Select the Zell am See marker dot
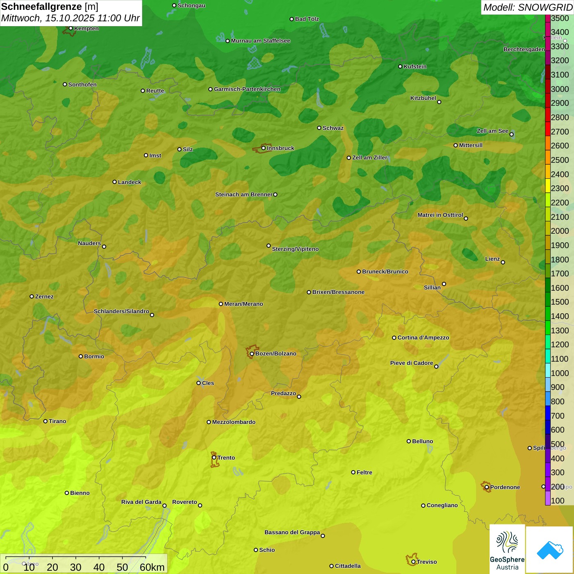Viewport: 574px width, 574px height. click(x=511, y=134)
